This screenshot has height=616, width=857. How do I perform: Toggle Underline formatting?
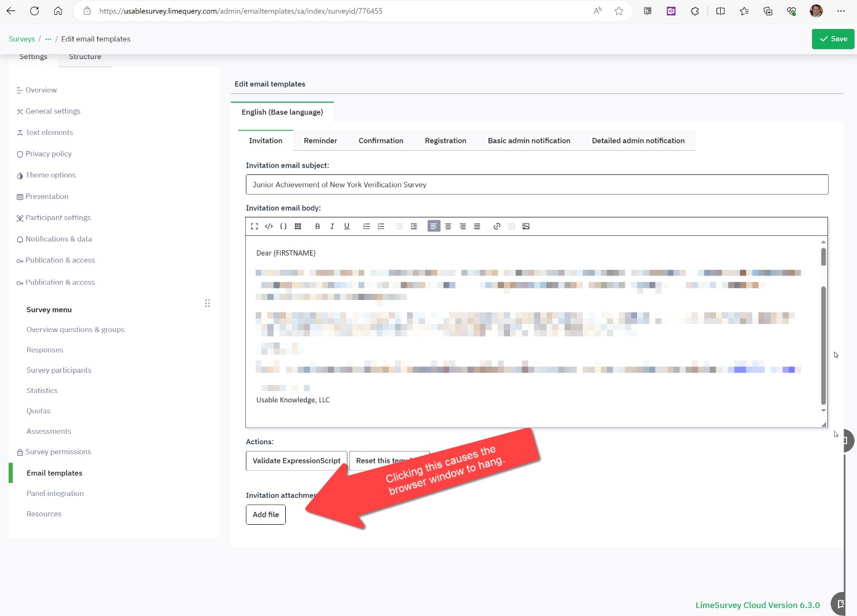point(347,226)
